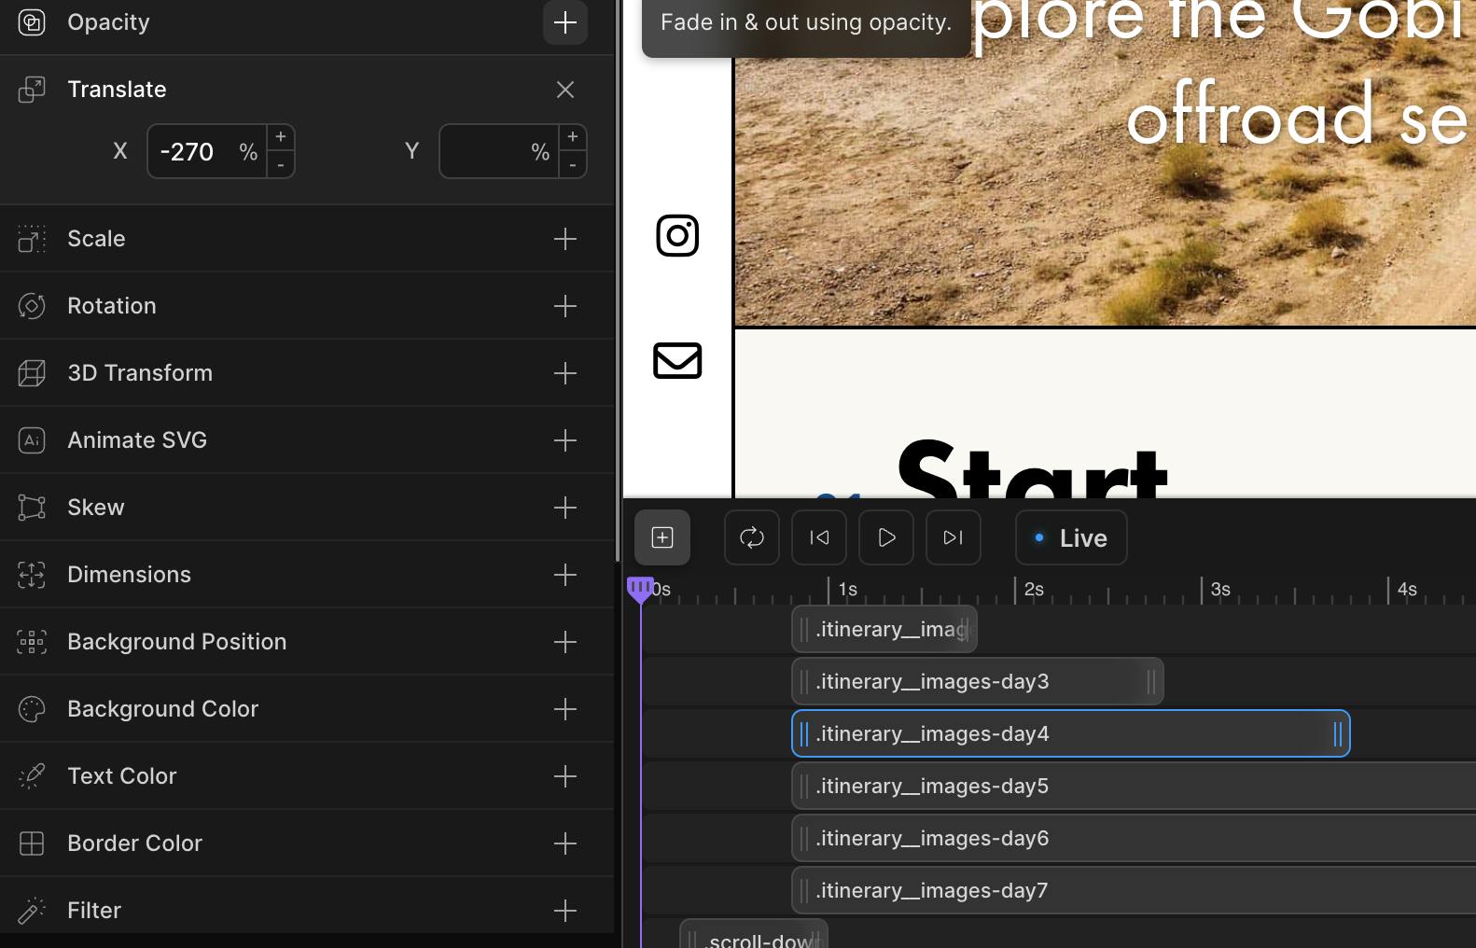Image resolution: width=1476 pixels, height=948 pixels.
Task: Add a Rotation property
Action: tap(564, 306)
